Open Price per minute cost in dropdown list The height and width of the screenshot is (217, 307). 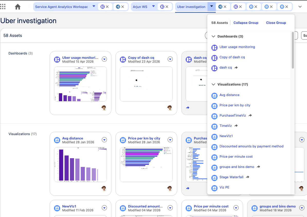pos(236,157)
